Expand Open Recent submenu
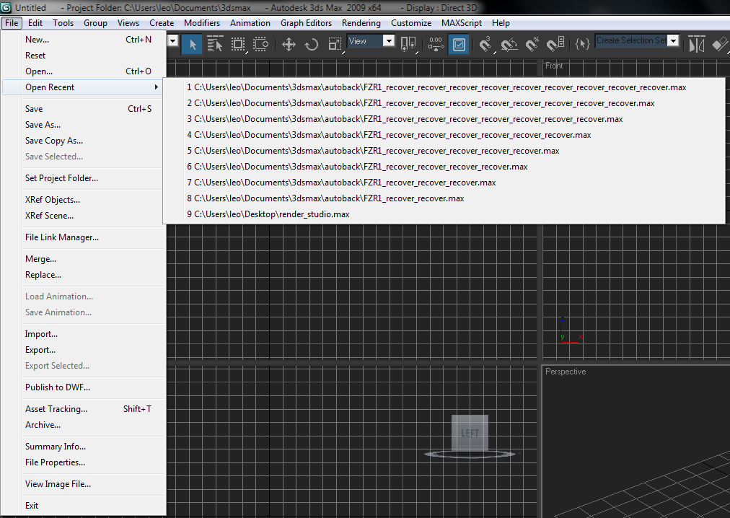 click(x=84, y=87)
